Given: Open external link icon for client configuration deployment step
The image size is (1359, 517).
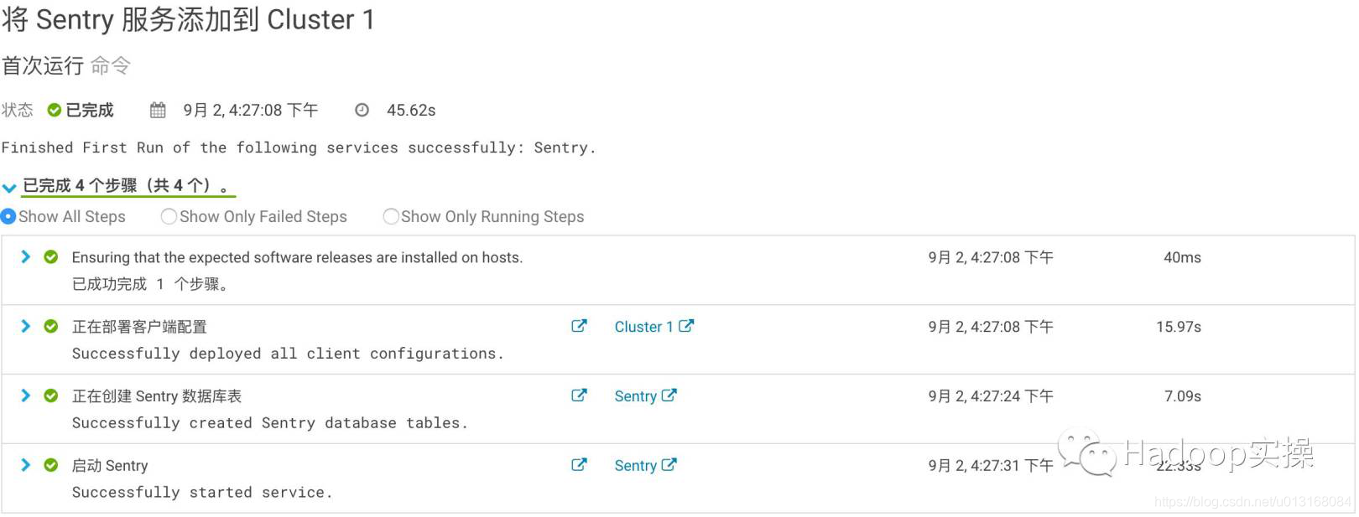Looking at the screenshot, I should (x=579, y=326).
